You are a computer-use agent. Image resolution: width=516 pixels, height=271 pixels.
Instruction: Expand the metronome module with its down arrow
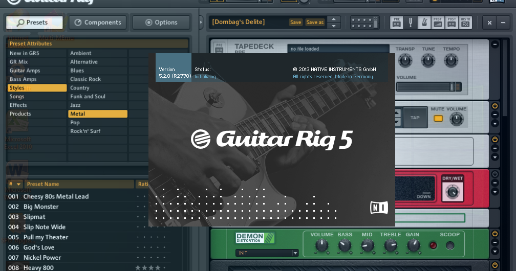494,124
